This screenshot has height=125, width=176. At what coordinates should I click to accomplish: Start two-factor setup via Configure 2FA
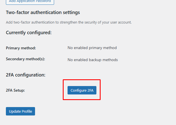point(82,90)
